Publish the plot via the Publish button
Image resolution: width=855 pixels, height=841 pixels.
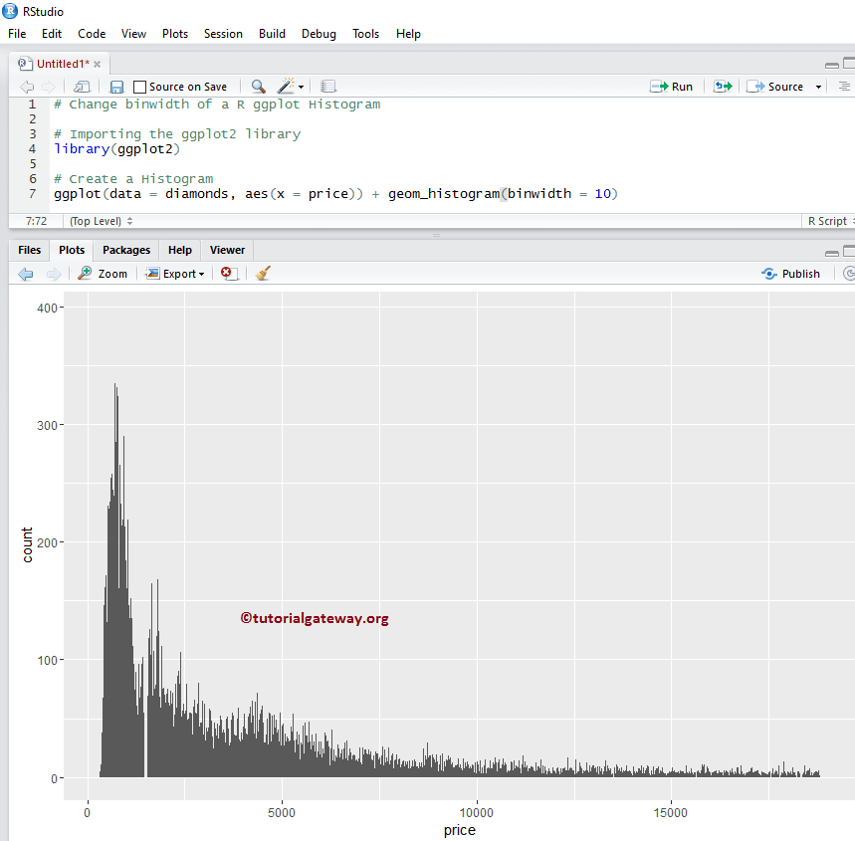[791, 273]
